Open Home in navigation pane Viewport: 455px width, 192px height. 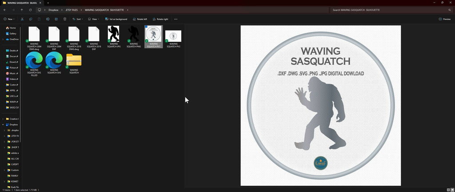tap(11, 28)
